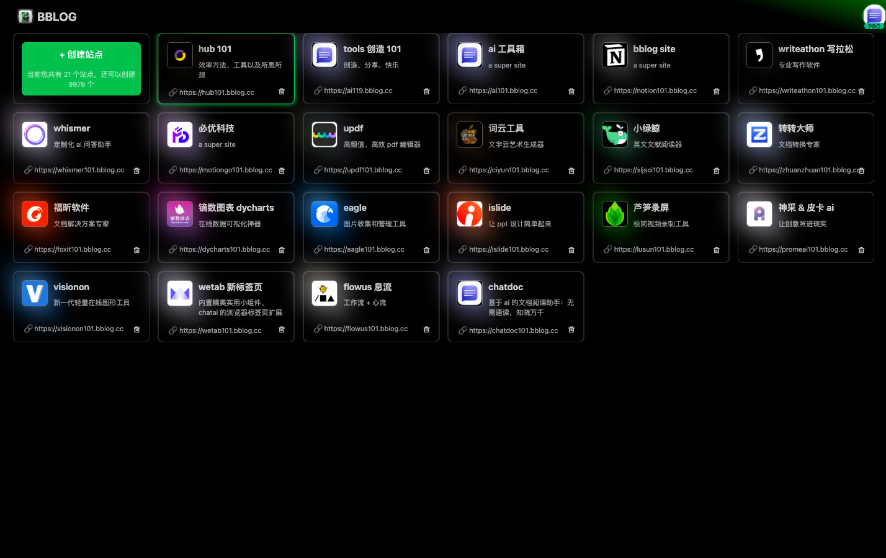Open the https://ai101.bblog.cc link
Screen dimensions: 886x558
point(503,91)
